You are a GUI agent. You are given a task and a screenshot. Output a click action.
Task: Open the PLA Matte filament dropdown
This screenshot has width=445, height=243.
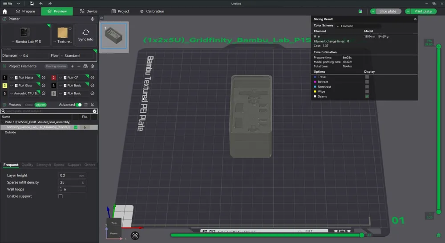coord(24,78)
